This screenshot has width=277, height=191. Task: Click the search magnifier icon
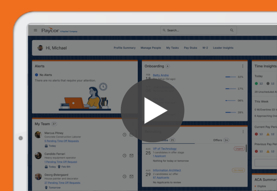click(232, 30)
